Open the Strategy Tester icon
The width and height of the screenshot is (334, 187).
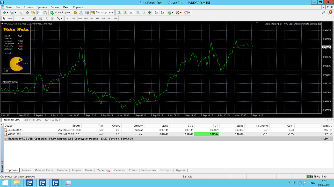(45, 12)
